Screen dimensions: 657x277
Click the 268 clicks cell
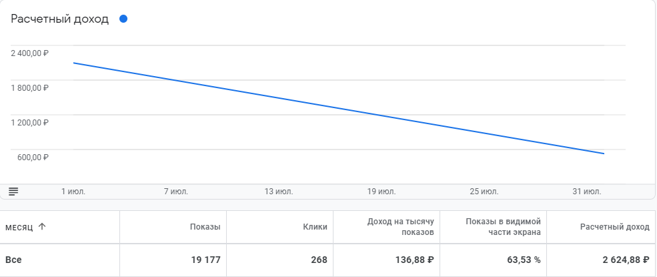click(318, 260)
